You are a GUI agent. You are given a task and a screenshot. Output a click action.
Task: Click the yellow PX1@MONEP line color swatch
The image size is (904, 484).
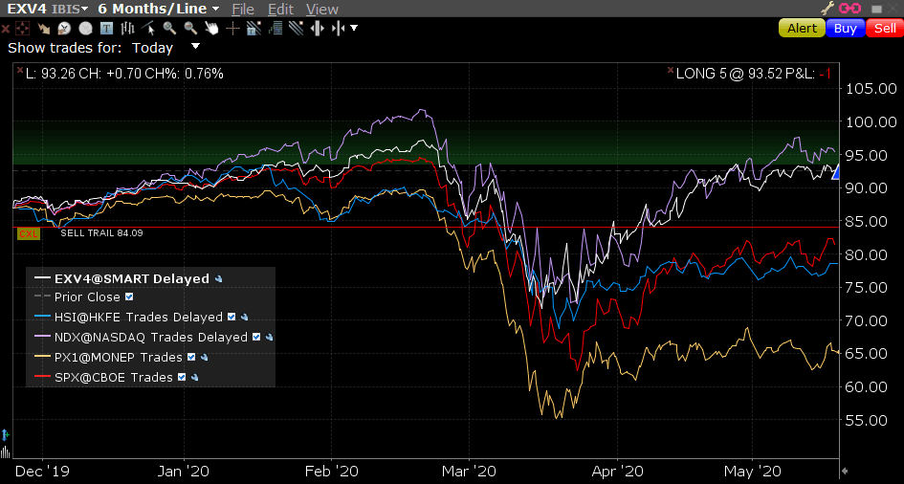pos(42,358)
